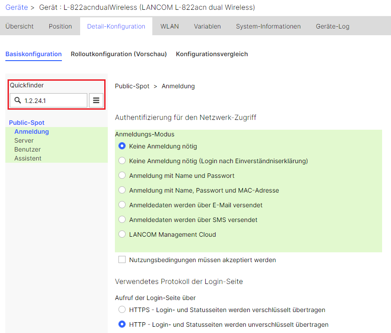Click the magnifier icon in Quickfinder

point(18,101)
